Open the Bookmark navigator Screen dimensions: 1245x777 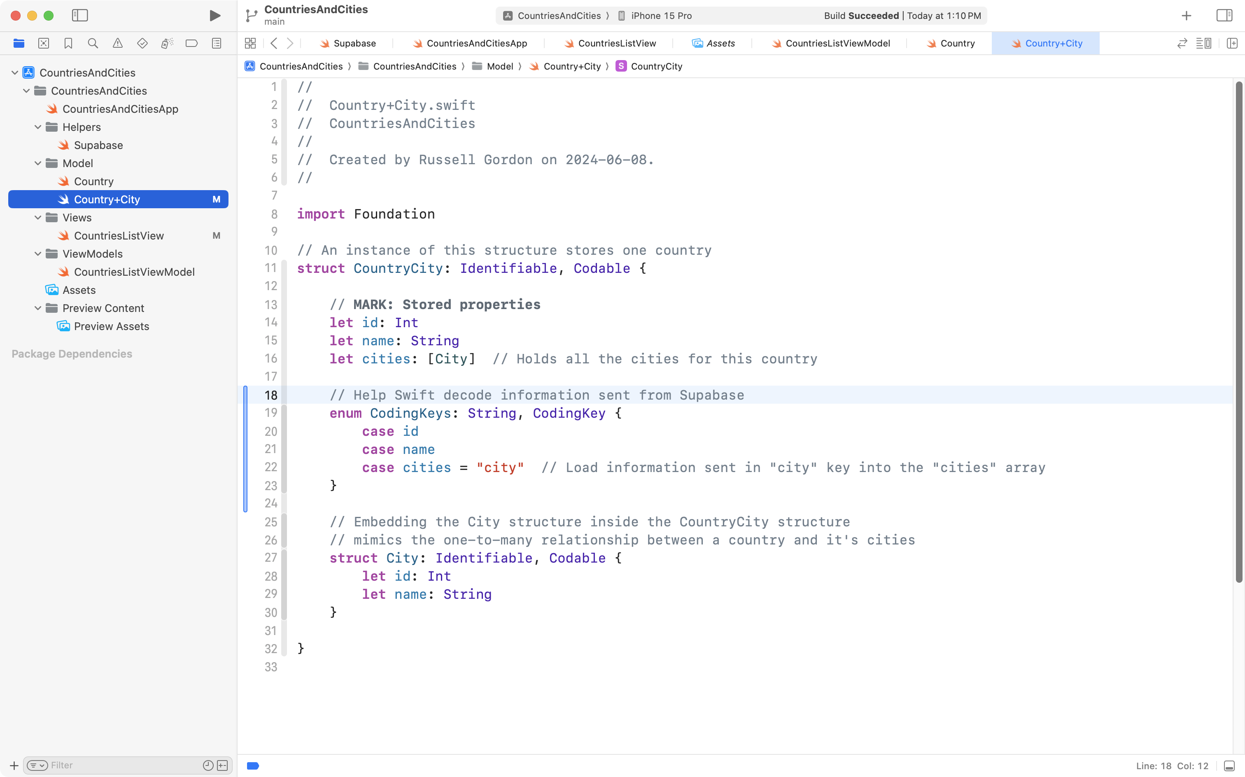pos(68,43)
